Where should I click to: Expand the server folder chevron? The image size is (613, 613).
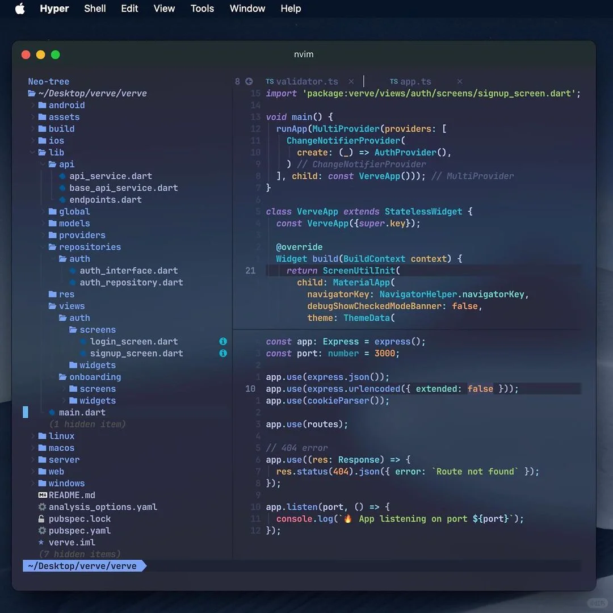pos(33,460)
